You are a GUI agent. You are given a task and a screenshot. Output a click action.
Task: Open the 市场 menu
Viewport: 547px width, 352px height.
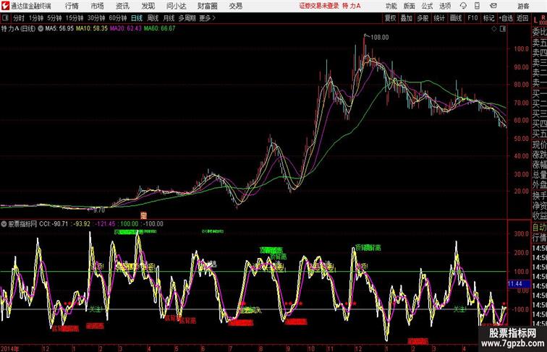tap(97, 6)
